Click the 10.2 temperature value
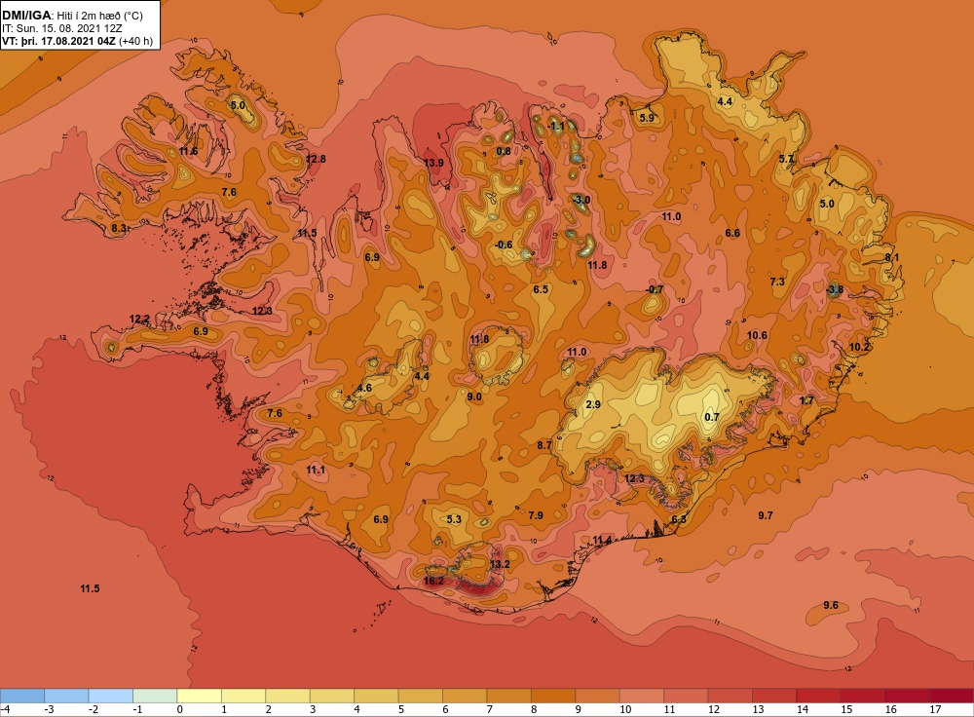 point(859,347)
